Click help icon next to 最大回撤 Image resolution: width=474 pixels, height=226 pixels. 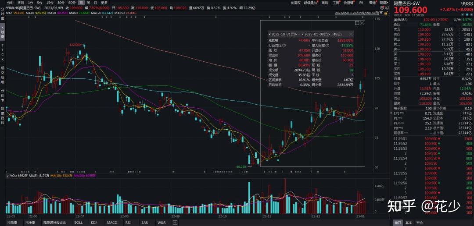tap(327, 45)
